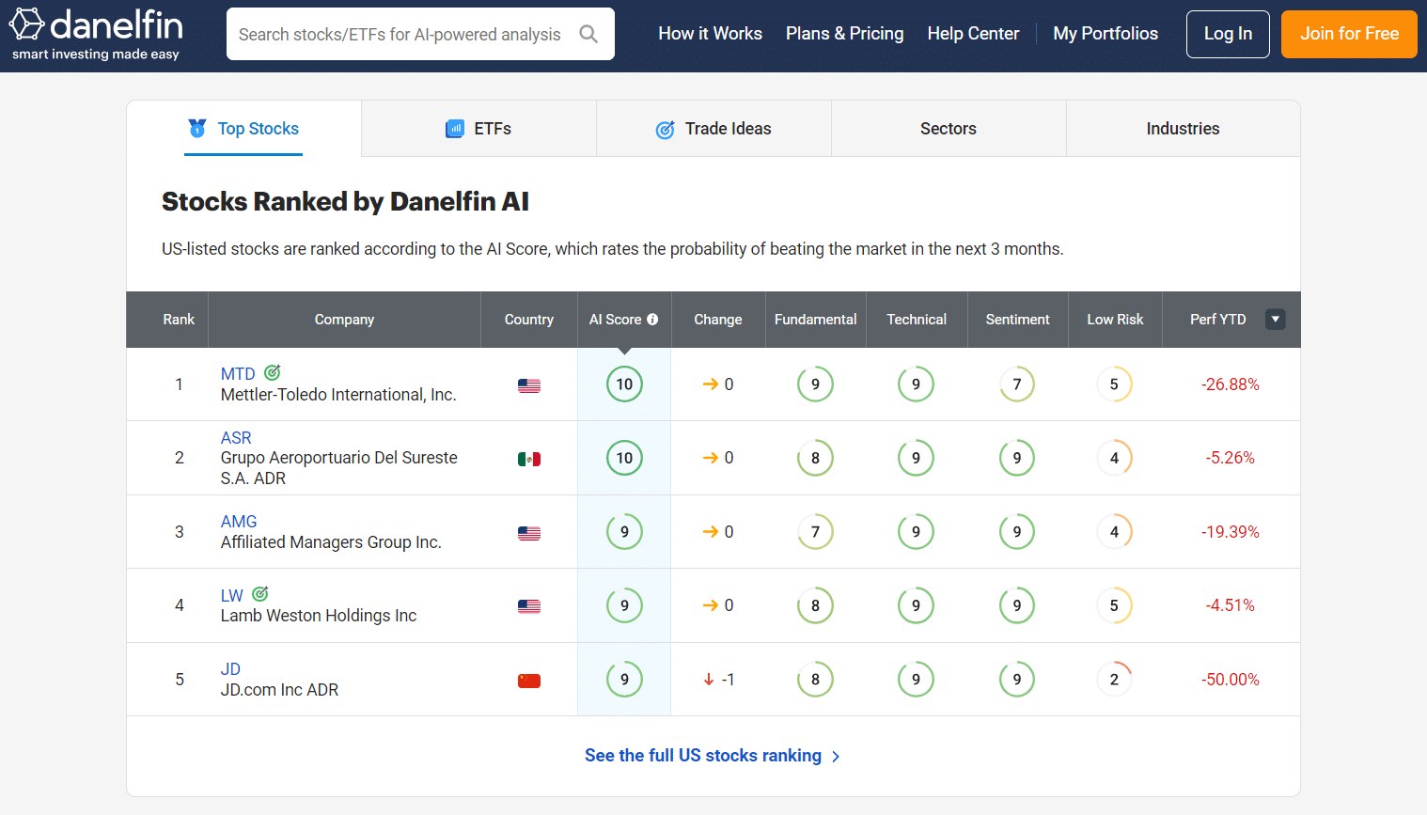Click the Sentiment column header

point(1017,320)
